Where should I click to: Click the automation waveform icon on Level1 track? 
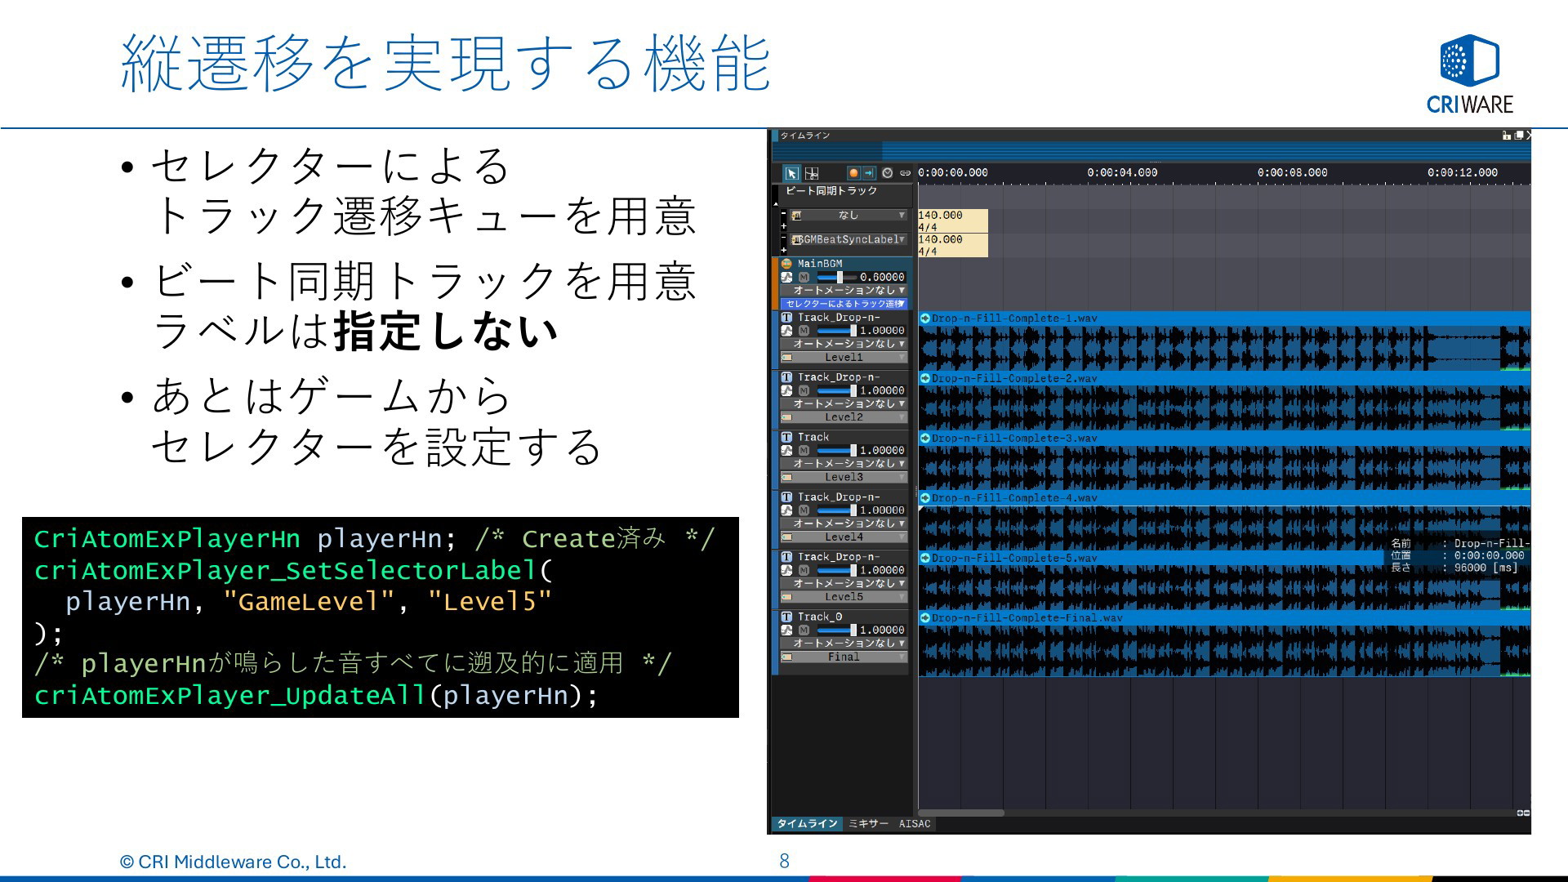pos(786,331)
